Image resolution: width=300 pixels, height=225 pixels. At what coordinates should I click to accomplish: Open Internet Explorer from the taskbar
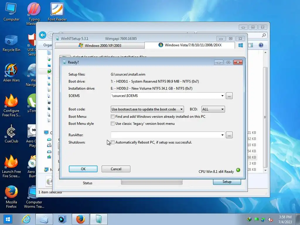click(x=26, y=219)
